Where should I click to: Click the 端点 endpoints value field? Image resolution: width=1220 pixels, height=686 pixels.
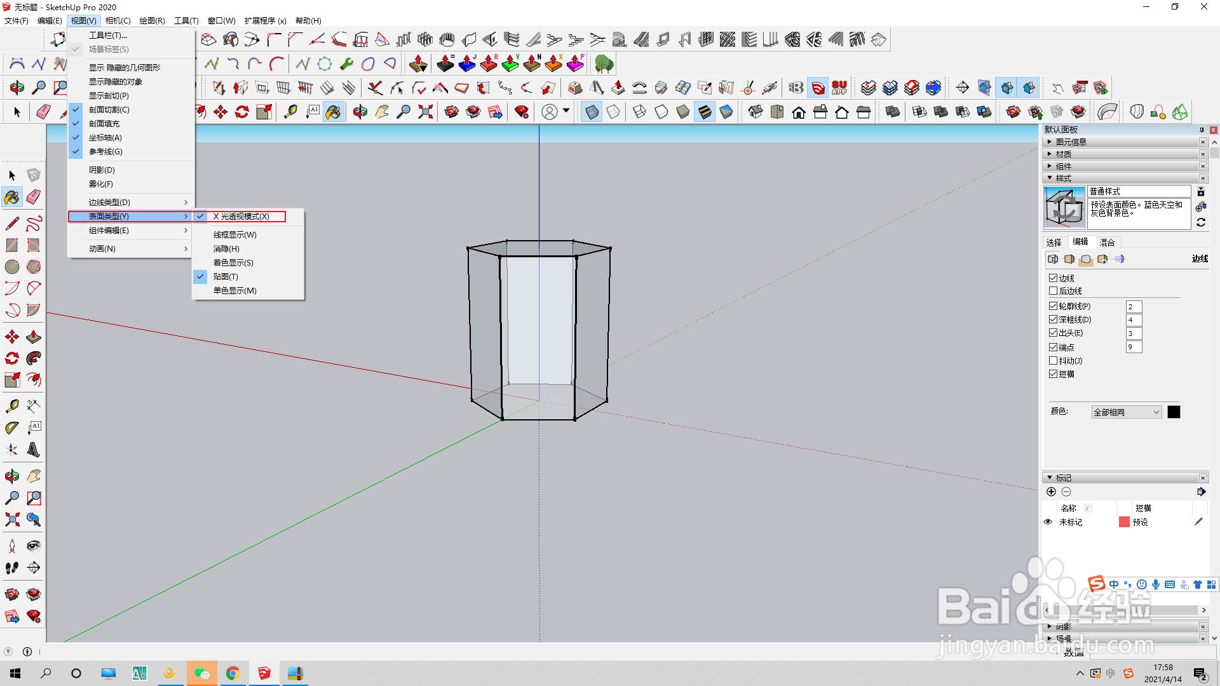1134,347
